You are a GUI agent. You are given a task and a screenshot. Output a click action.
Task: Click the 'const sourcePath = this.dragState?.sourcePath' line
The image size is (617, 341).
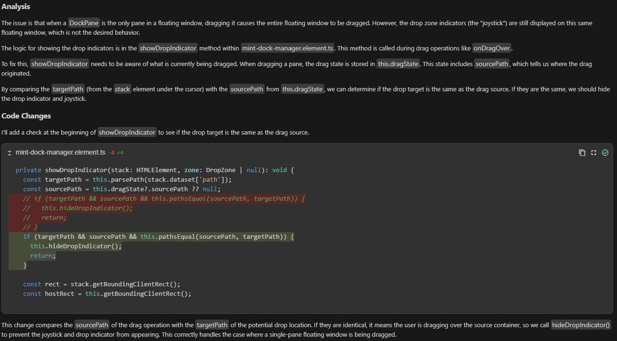click(122, 189)
